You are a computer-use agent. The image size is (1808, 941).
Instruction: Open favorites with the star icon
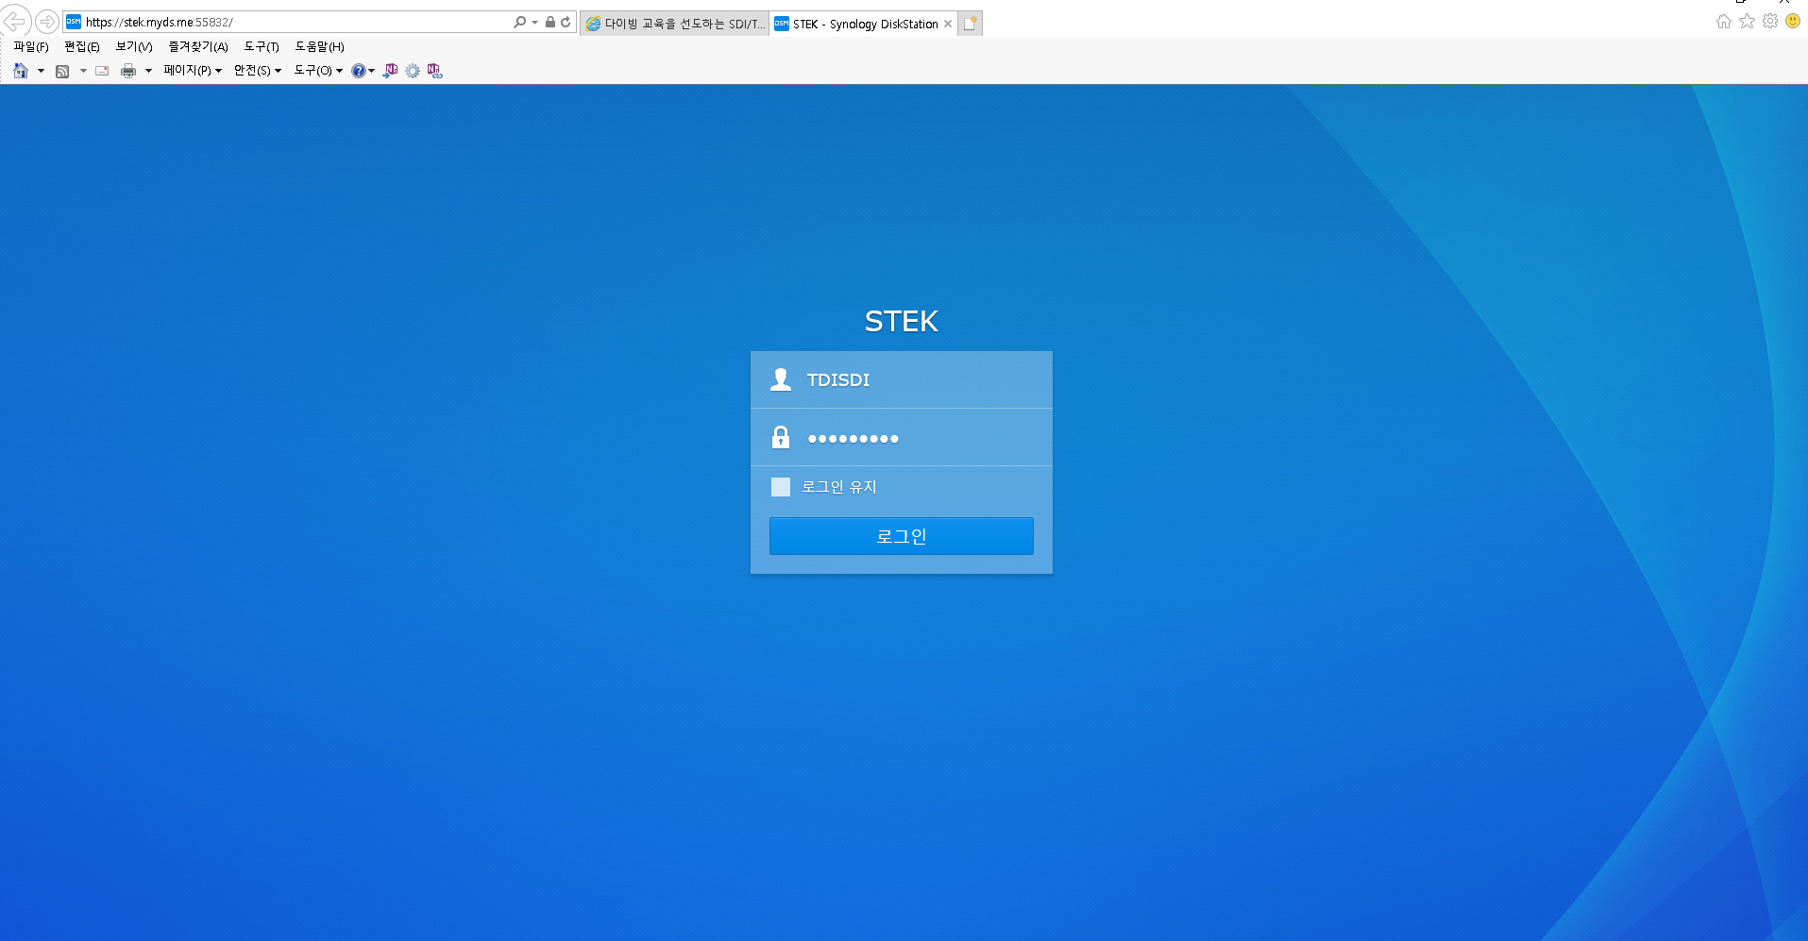tap(1748, 22)
